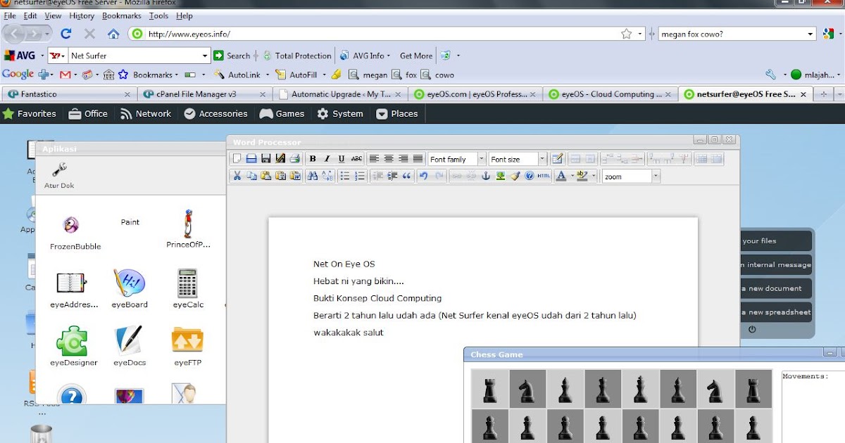Expand the Net Surfer search history dropdown

point(205,56)
